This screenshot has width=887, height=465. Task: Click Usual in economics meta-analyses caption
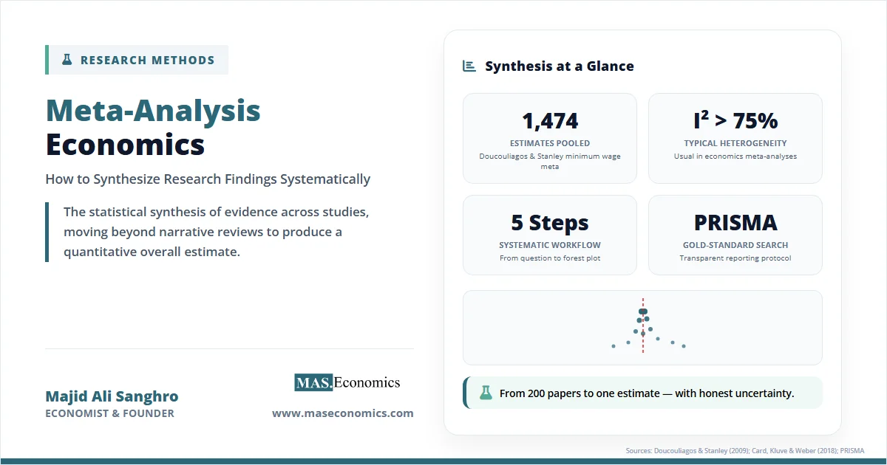point(735,156)
